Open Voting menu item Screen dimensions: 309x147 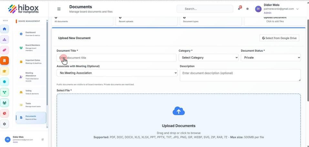[x=31, y=92]
